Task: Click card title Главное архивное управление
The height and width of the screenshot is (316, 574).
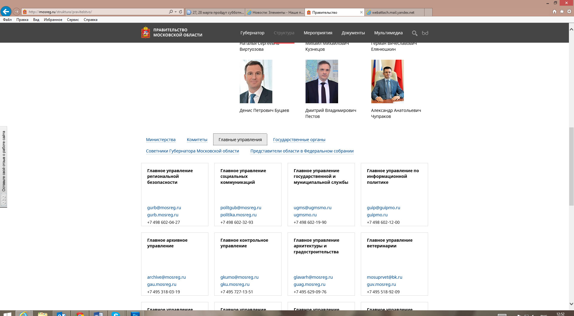Action: pyautogui.click(x=167, y=243)
